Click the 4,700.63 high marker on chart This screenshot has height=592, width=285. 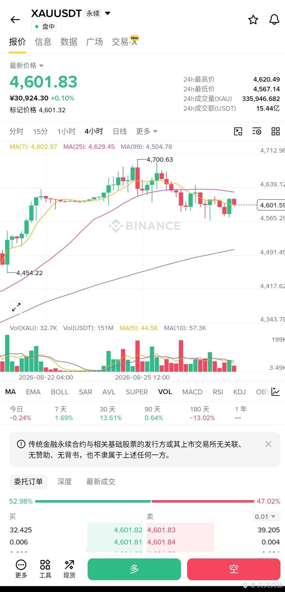160,160
